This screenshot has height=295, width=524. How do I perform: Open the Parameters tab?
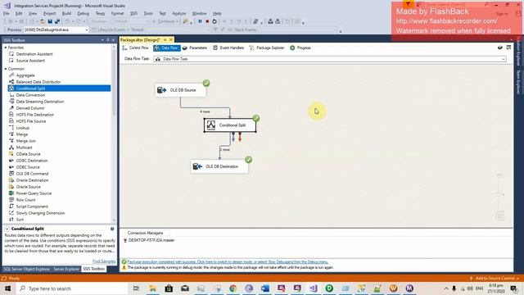tap(195, 48)
